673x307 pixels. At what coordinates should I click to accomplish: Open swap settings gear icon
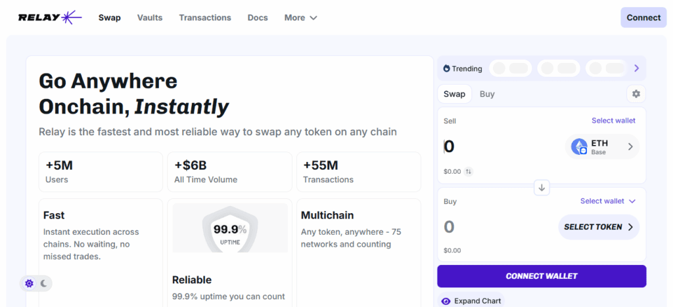point(636,94)
